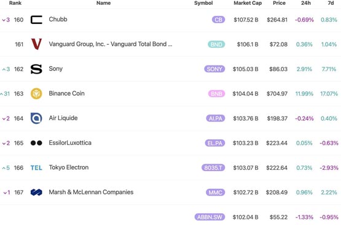Click the Price column header

click(279, 3)
